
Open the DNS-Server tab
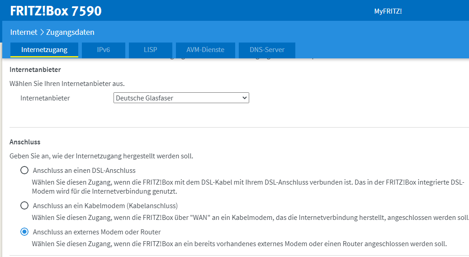click(267, 50)
